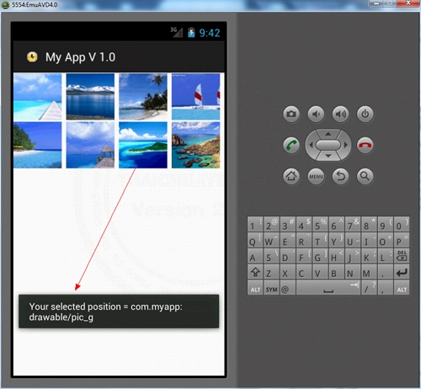Image resolution: width=421 pixels, height=389 pixels.
Task: Click the D-pad up arrow
Action: pyautogui.click(x=328, y=134)
